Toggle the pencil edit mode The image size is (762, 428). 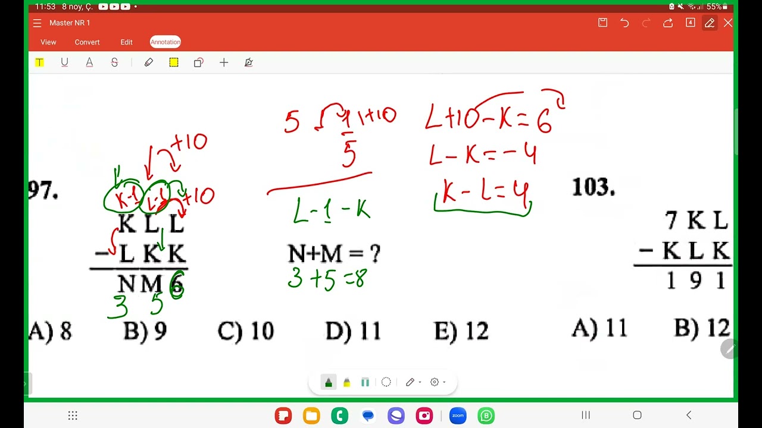pyautogui.click(x=710, y=23)
